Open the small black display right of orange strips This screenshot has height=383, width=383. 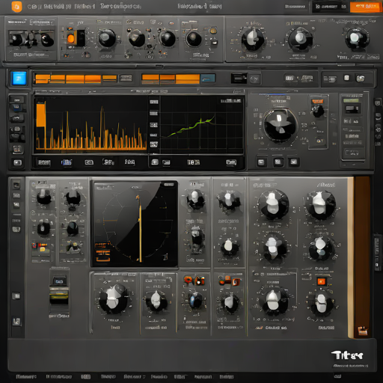point(239,79)
